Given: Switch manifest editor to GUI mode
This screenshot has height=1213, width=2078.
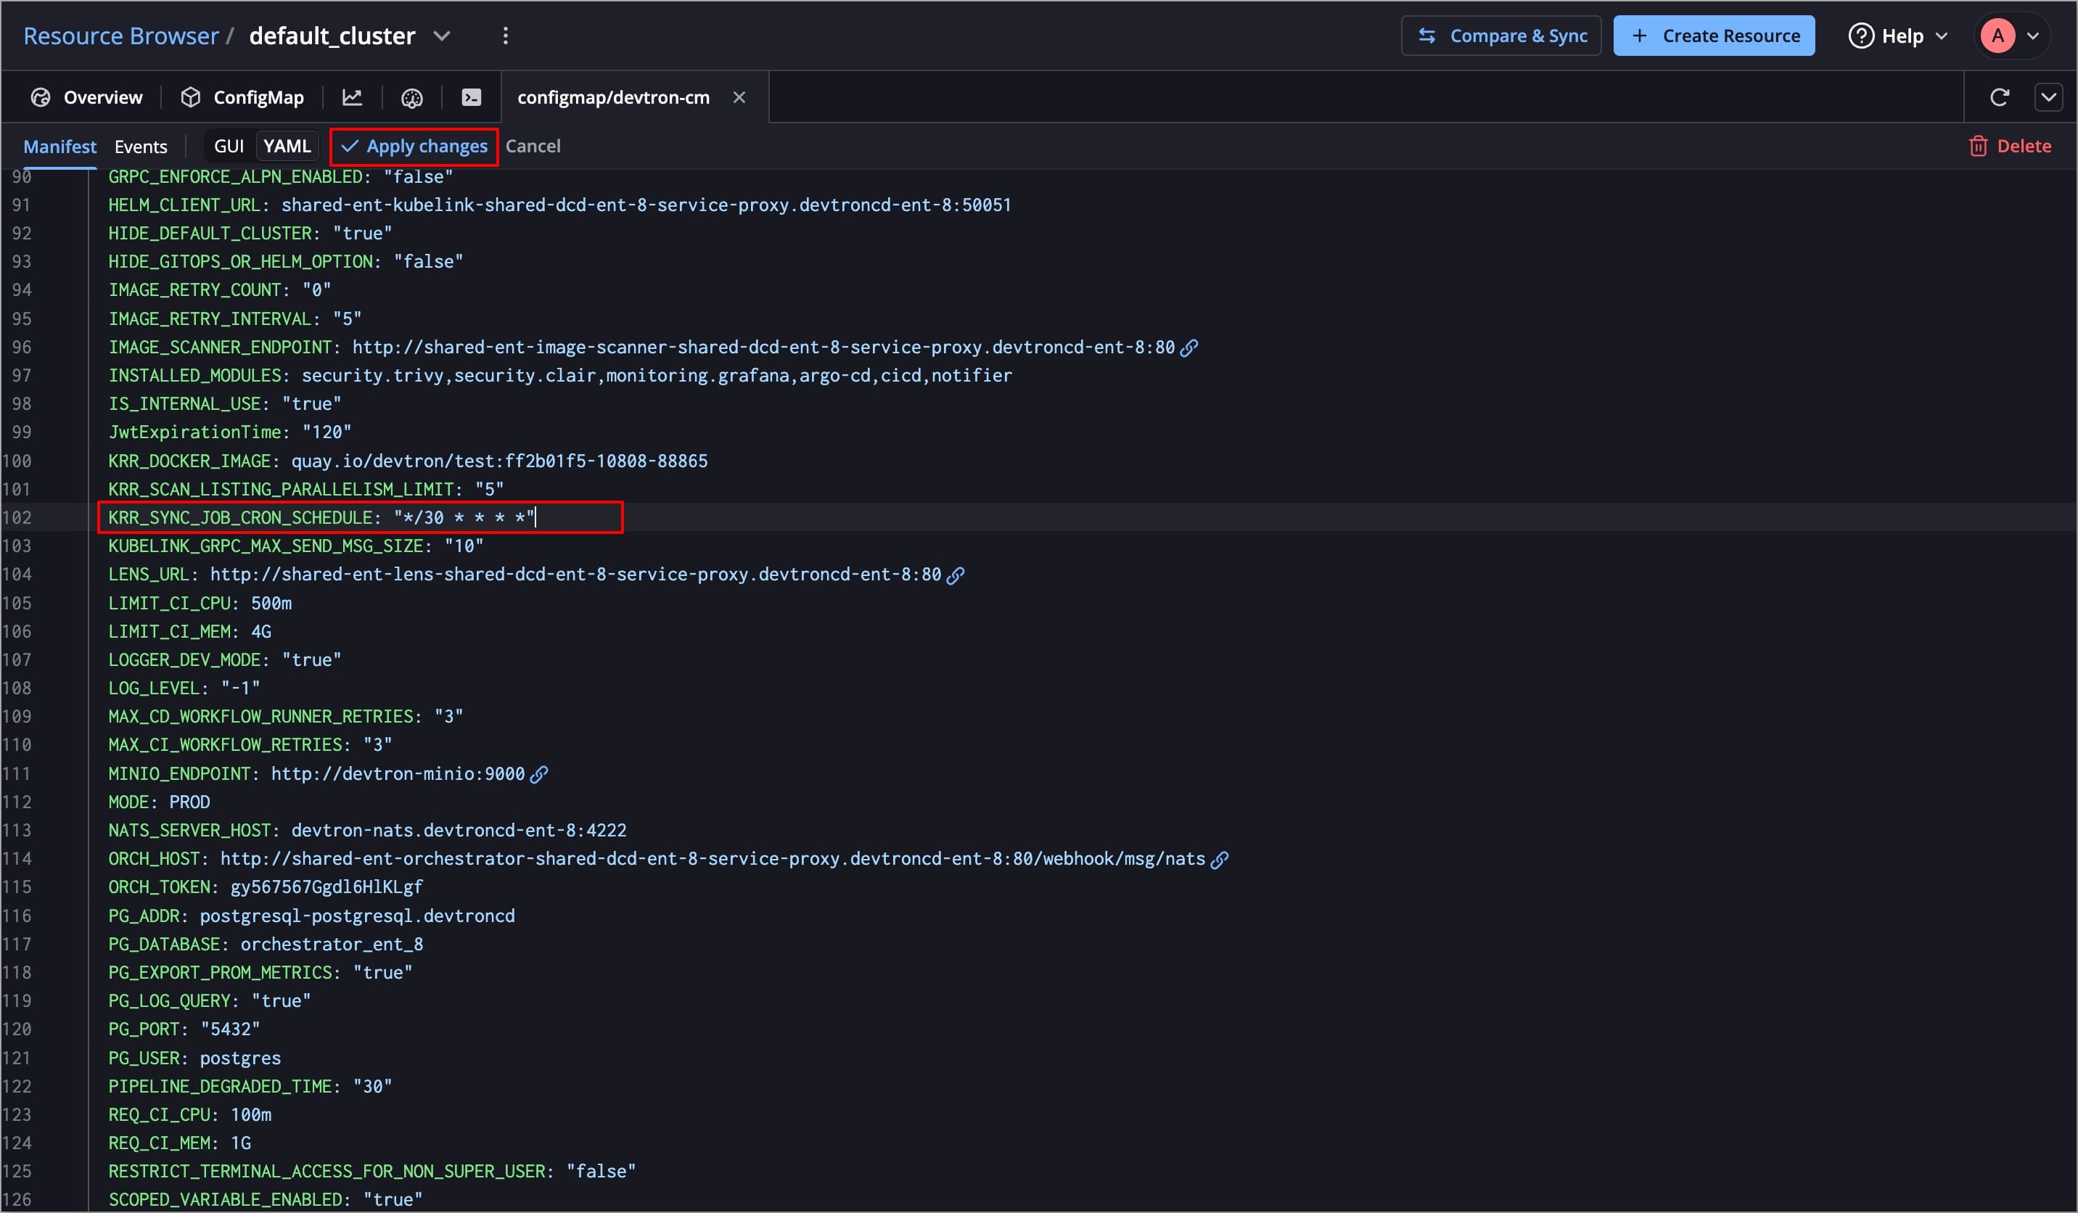Looking at the screenshot, I should click(229, 146).
